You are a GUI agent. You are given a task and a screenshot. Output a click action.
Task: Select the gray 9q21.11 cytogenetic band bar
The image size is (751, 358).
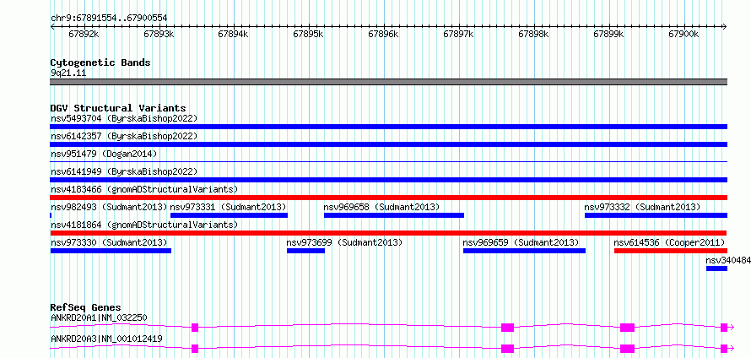[x=388, y=82]
